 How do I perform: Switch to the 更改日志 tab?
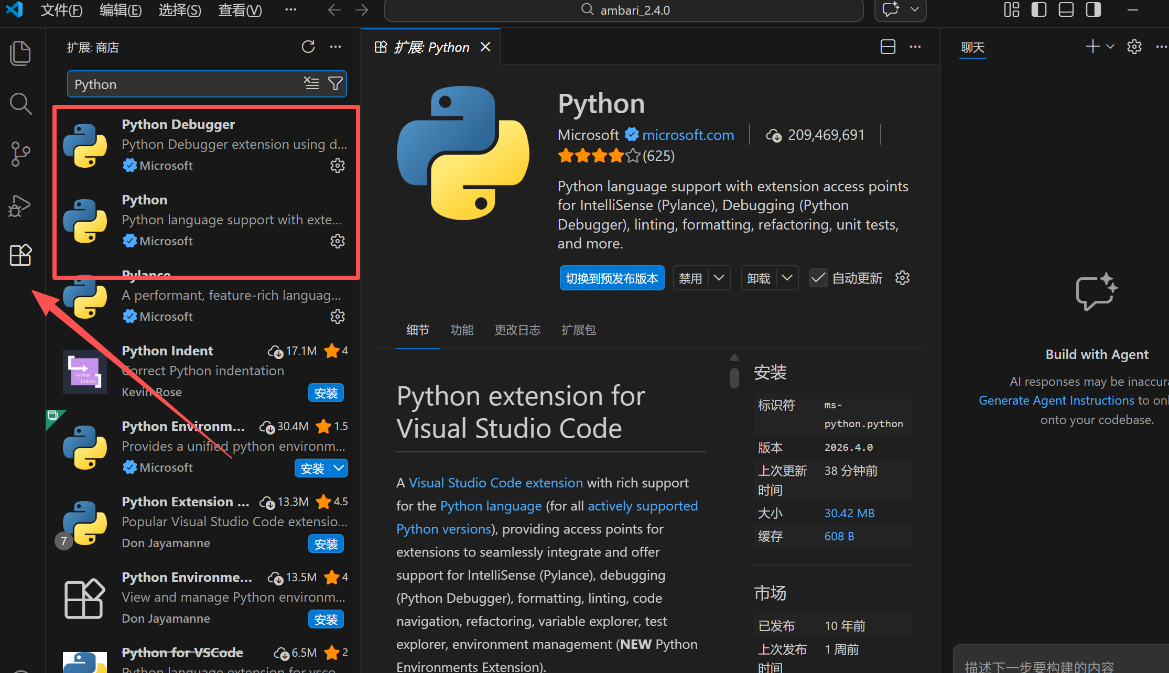(517, 330)
